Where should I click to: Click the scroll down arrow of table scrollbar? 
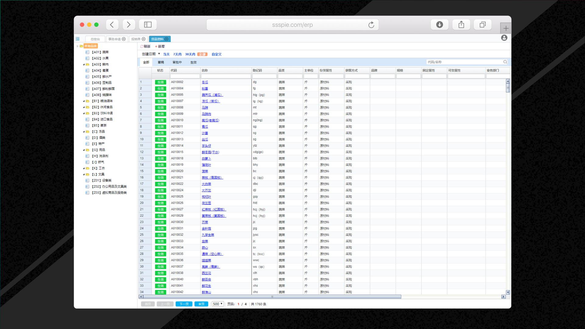(508, 292)
